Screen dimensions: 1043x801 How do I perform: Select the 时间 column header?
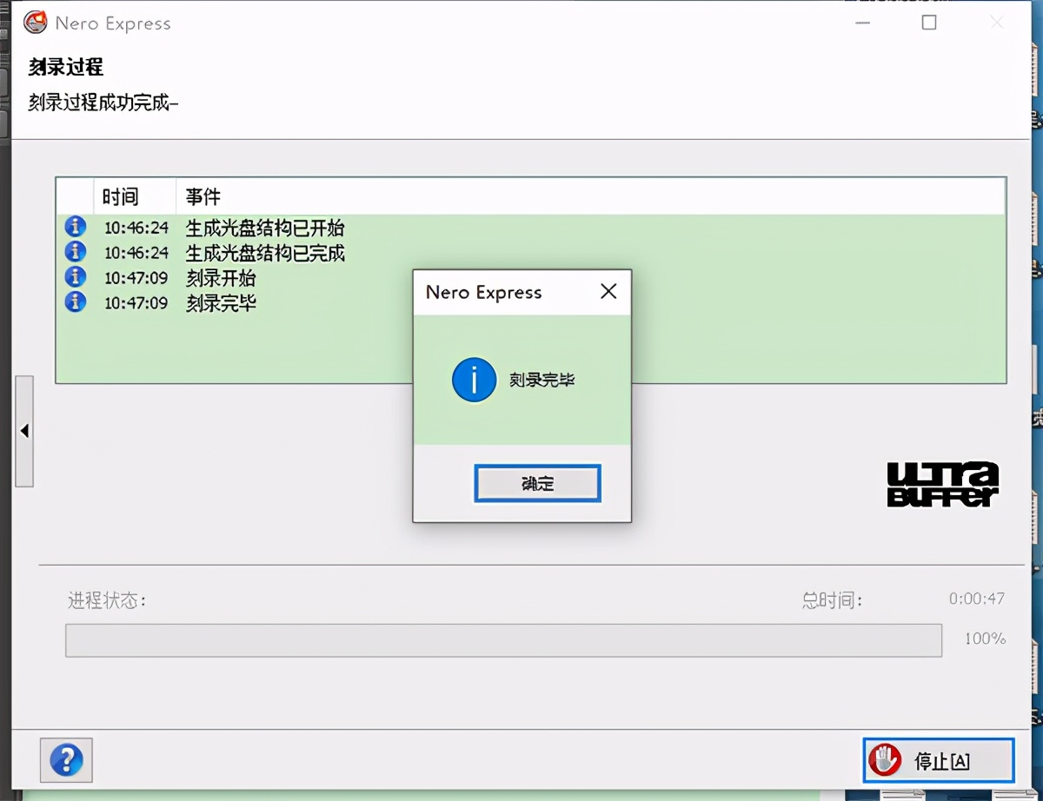(120, 195)
